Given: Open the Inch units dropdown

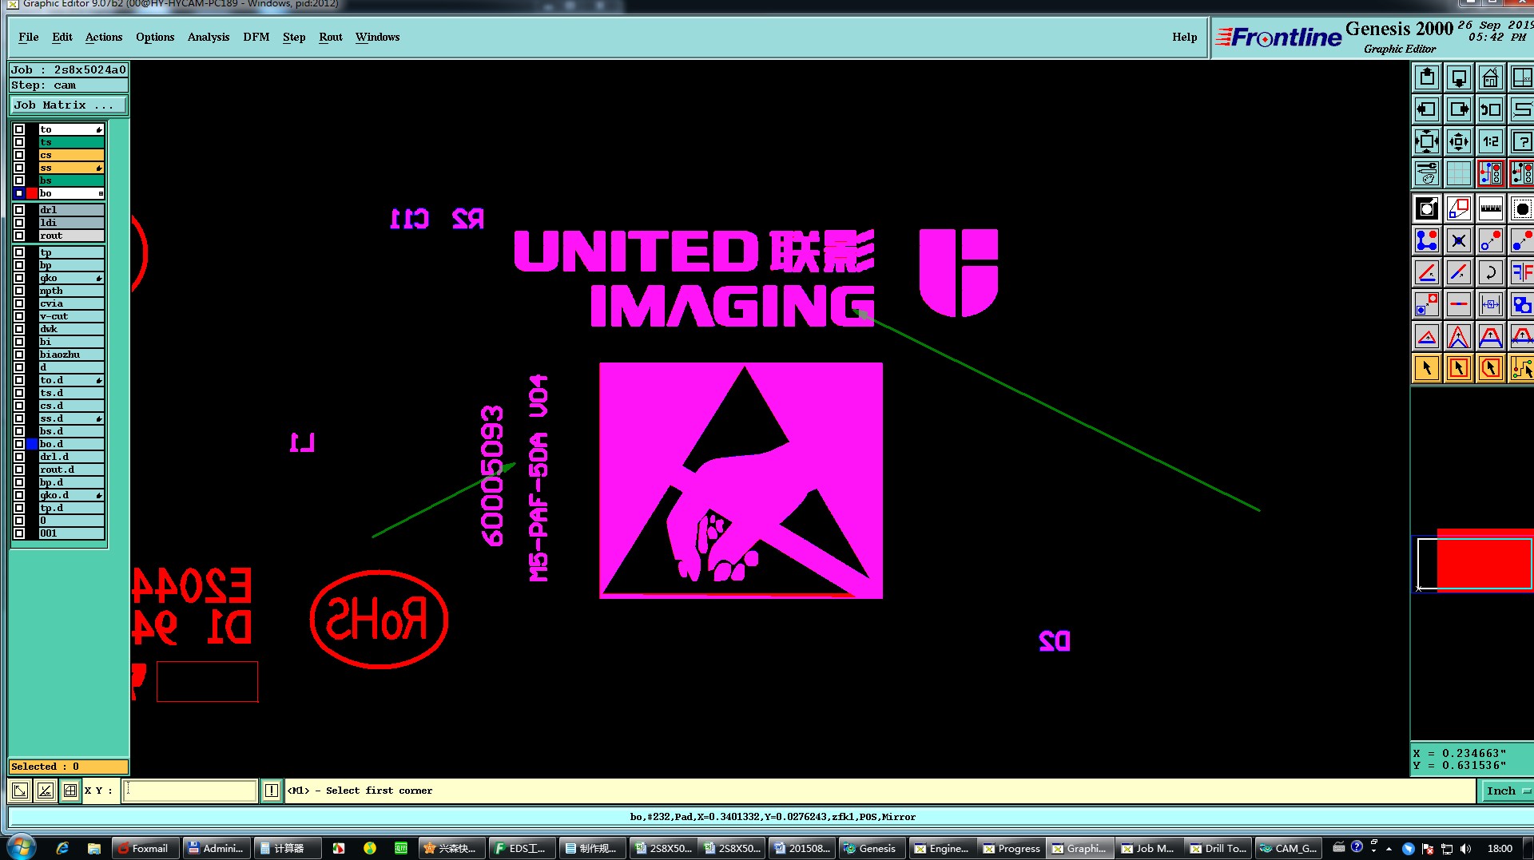Looking at the screenshot, I should (x=1506, y=791).
